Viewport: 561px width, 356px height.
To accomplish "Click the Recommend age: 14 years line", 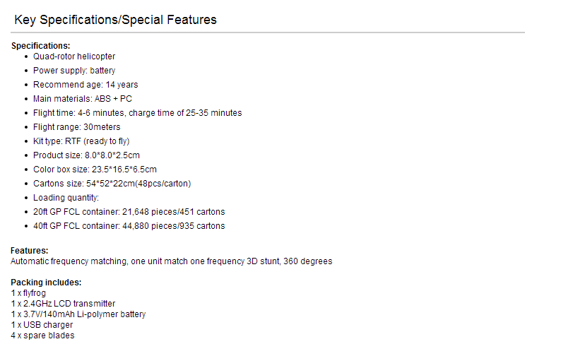I will [85, 85].
